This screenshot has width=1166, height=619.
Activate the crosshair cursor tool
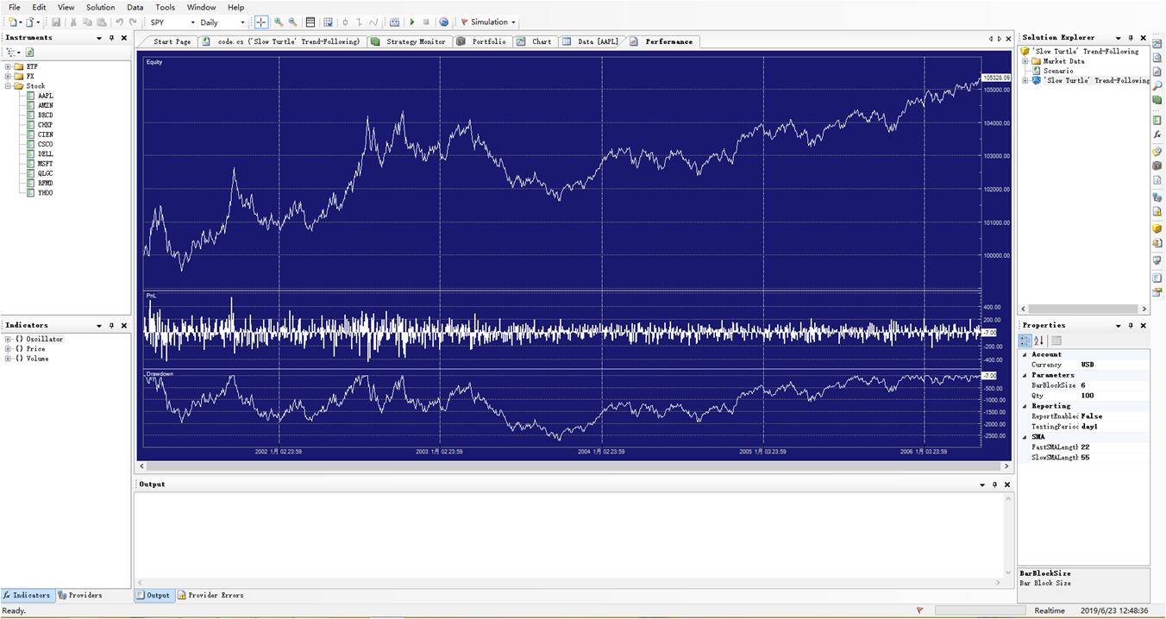pyautogui.click(x=261, y=22)
